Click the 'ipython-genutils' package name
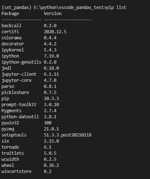 coord(21,62)
